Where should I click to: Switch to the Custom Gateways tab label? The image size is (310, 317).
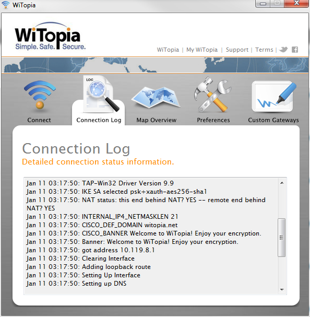pos(273,120)
